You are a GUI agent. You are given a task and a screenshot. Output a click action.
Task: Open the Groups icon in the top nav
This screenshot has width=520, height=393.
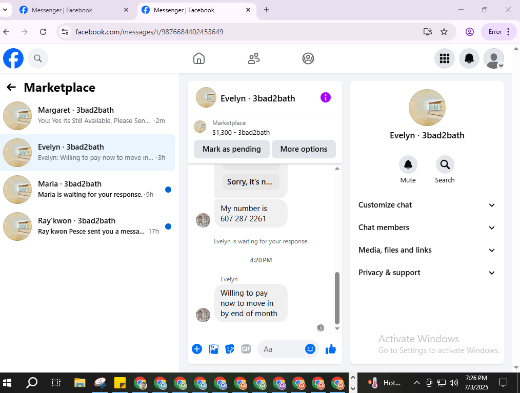308,58
